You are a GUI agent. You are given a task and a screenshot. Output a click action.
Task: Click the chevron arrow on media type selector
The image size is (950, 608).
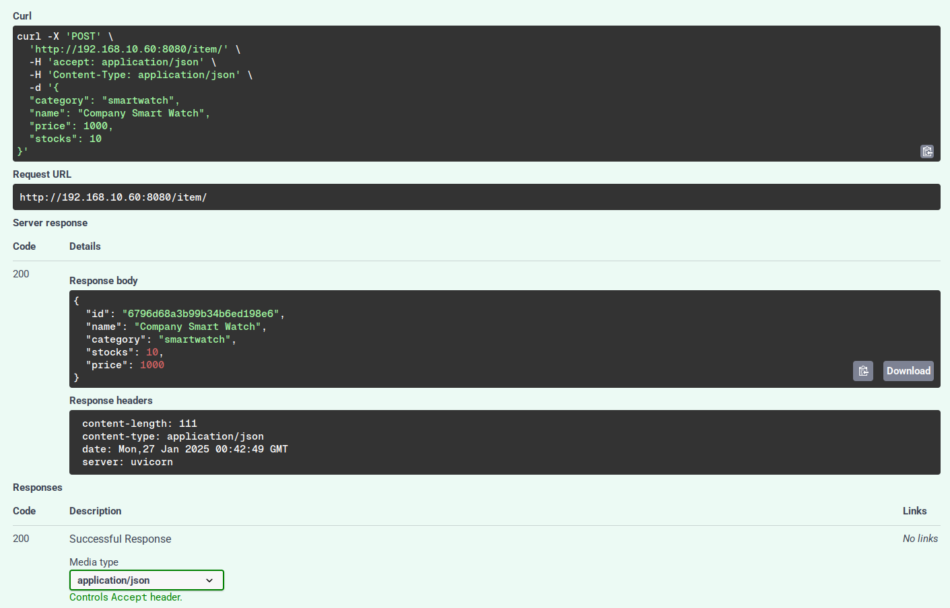point(209,580)
